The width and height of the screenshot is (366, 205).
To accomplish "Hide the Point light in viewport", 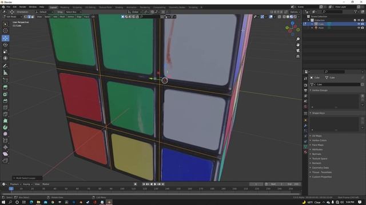I will (x=359, y=28).
